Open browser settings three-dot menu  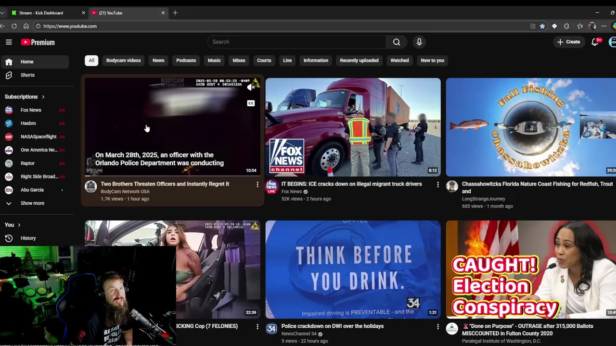pyautogui.click(x=604, y=26)
